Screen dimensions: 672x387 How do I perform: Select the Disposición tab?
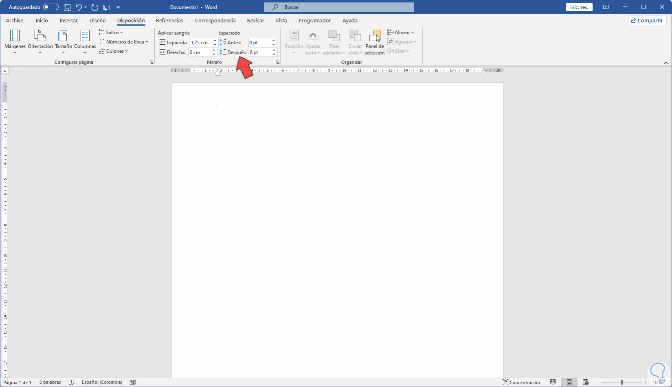(131, 20)
